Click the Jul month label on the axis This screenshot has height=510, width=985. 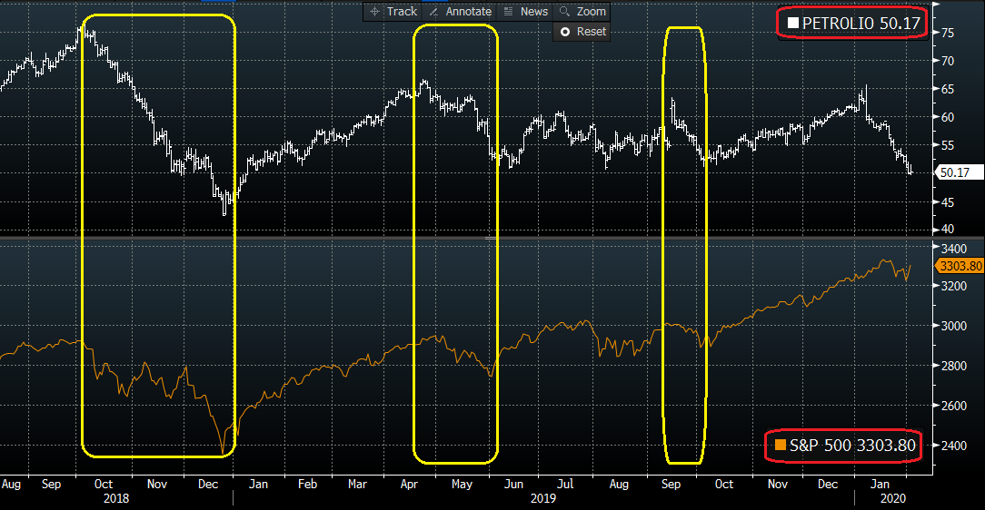coord(565,485)
